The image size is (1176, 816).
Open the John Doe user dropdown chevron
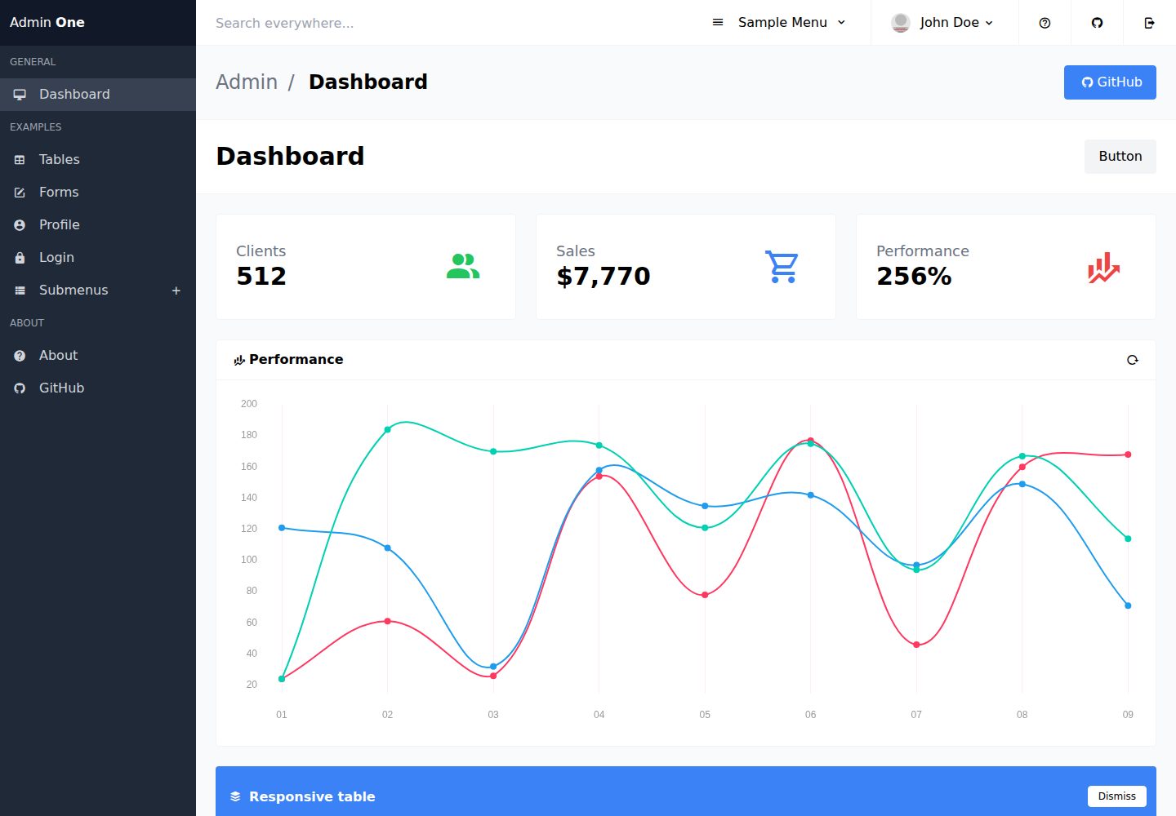click(989, 23)
